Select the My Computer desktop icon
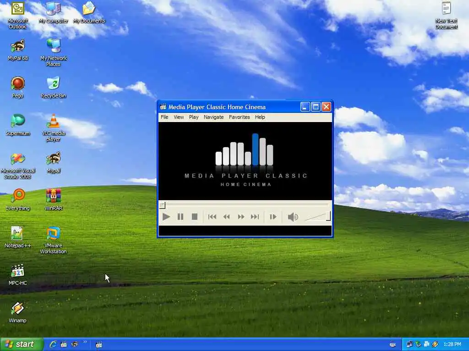Screen dimensions: 469x351 tap(53, 12)
